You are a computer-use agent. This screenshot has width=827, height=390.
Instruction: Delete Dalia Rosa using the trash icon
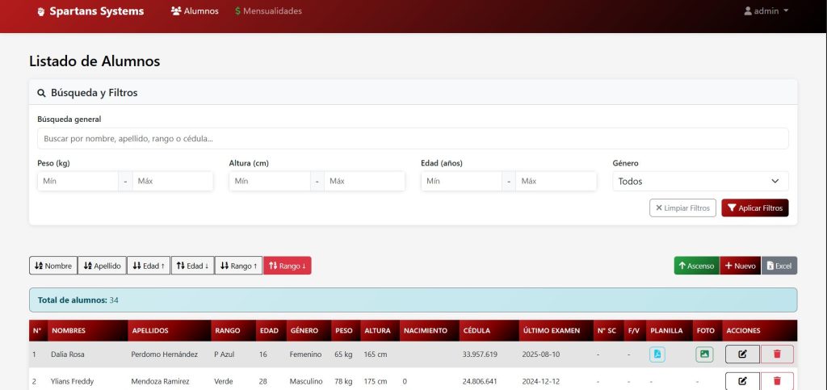tap(777, 354)
